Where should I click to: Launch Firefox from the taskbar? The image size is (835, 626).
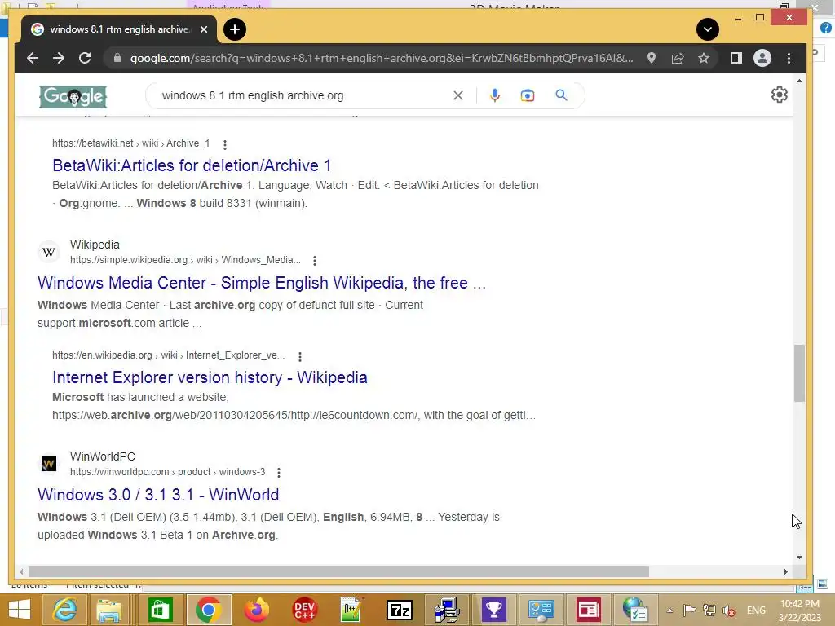(x=257, y=610)
